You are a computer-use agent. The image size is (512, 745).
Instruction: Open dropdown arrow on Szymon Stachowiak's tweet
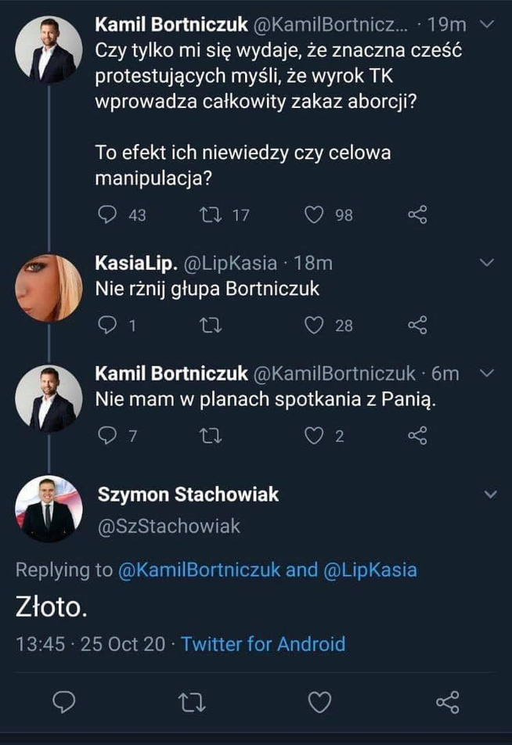point(491,495)
